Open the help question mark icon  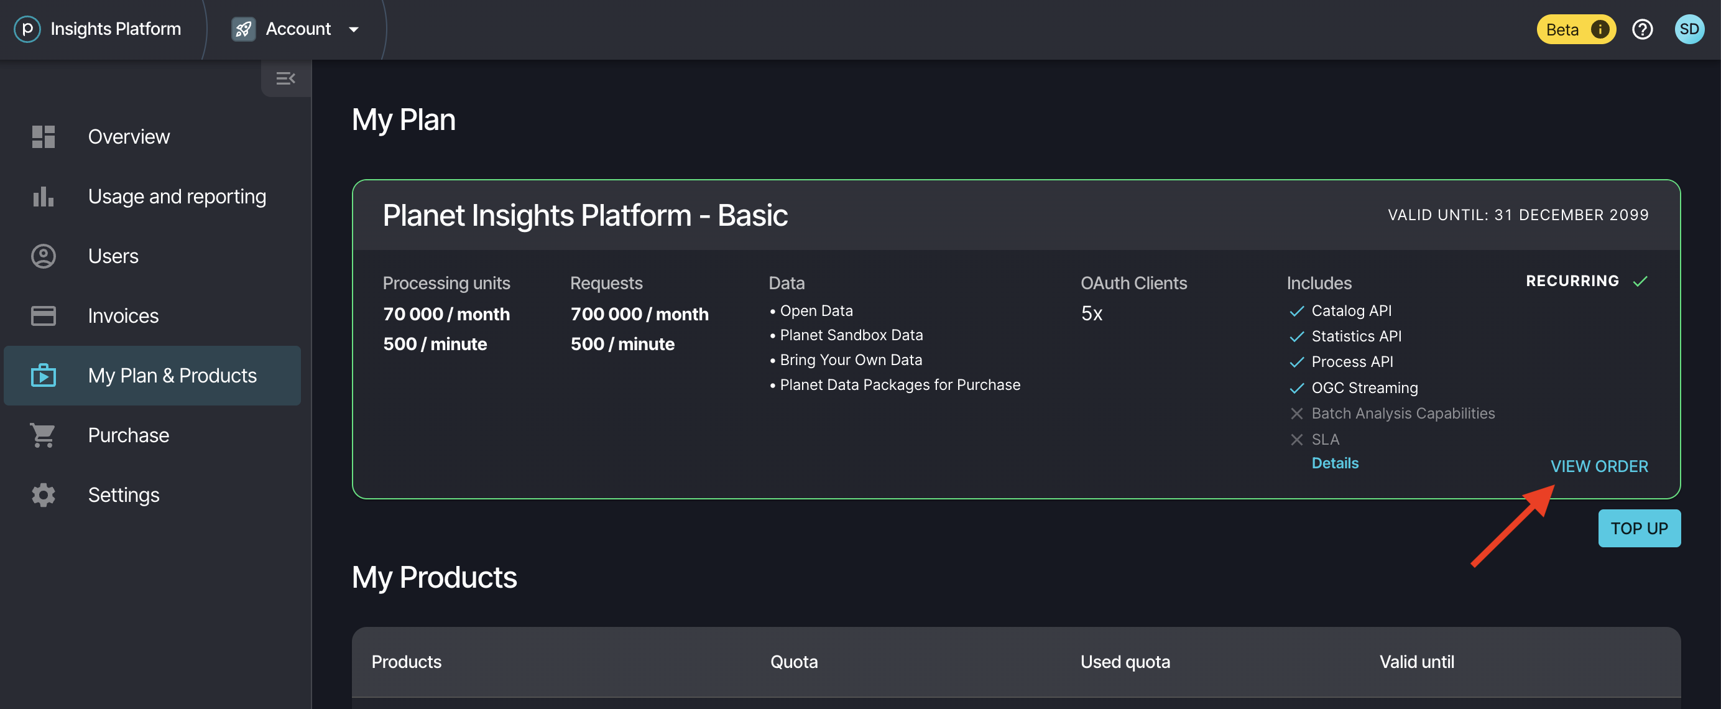point(1641,29)
